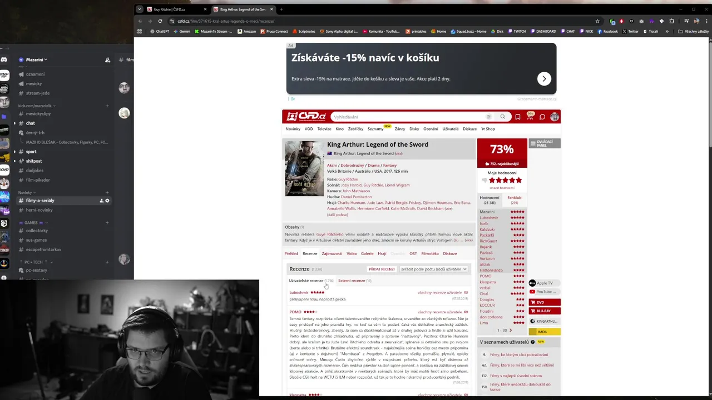The image size is (712, 400).
Task: Open the Discord chat channel
Action: [x=30, y=123]
